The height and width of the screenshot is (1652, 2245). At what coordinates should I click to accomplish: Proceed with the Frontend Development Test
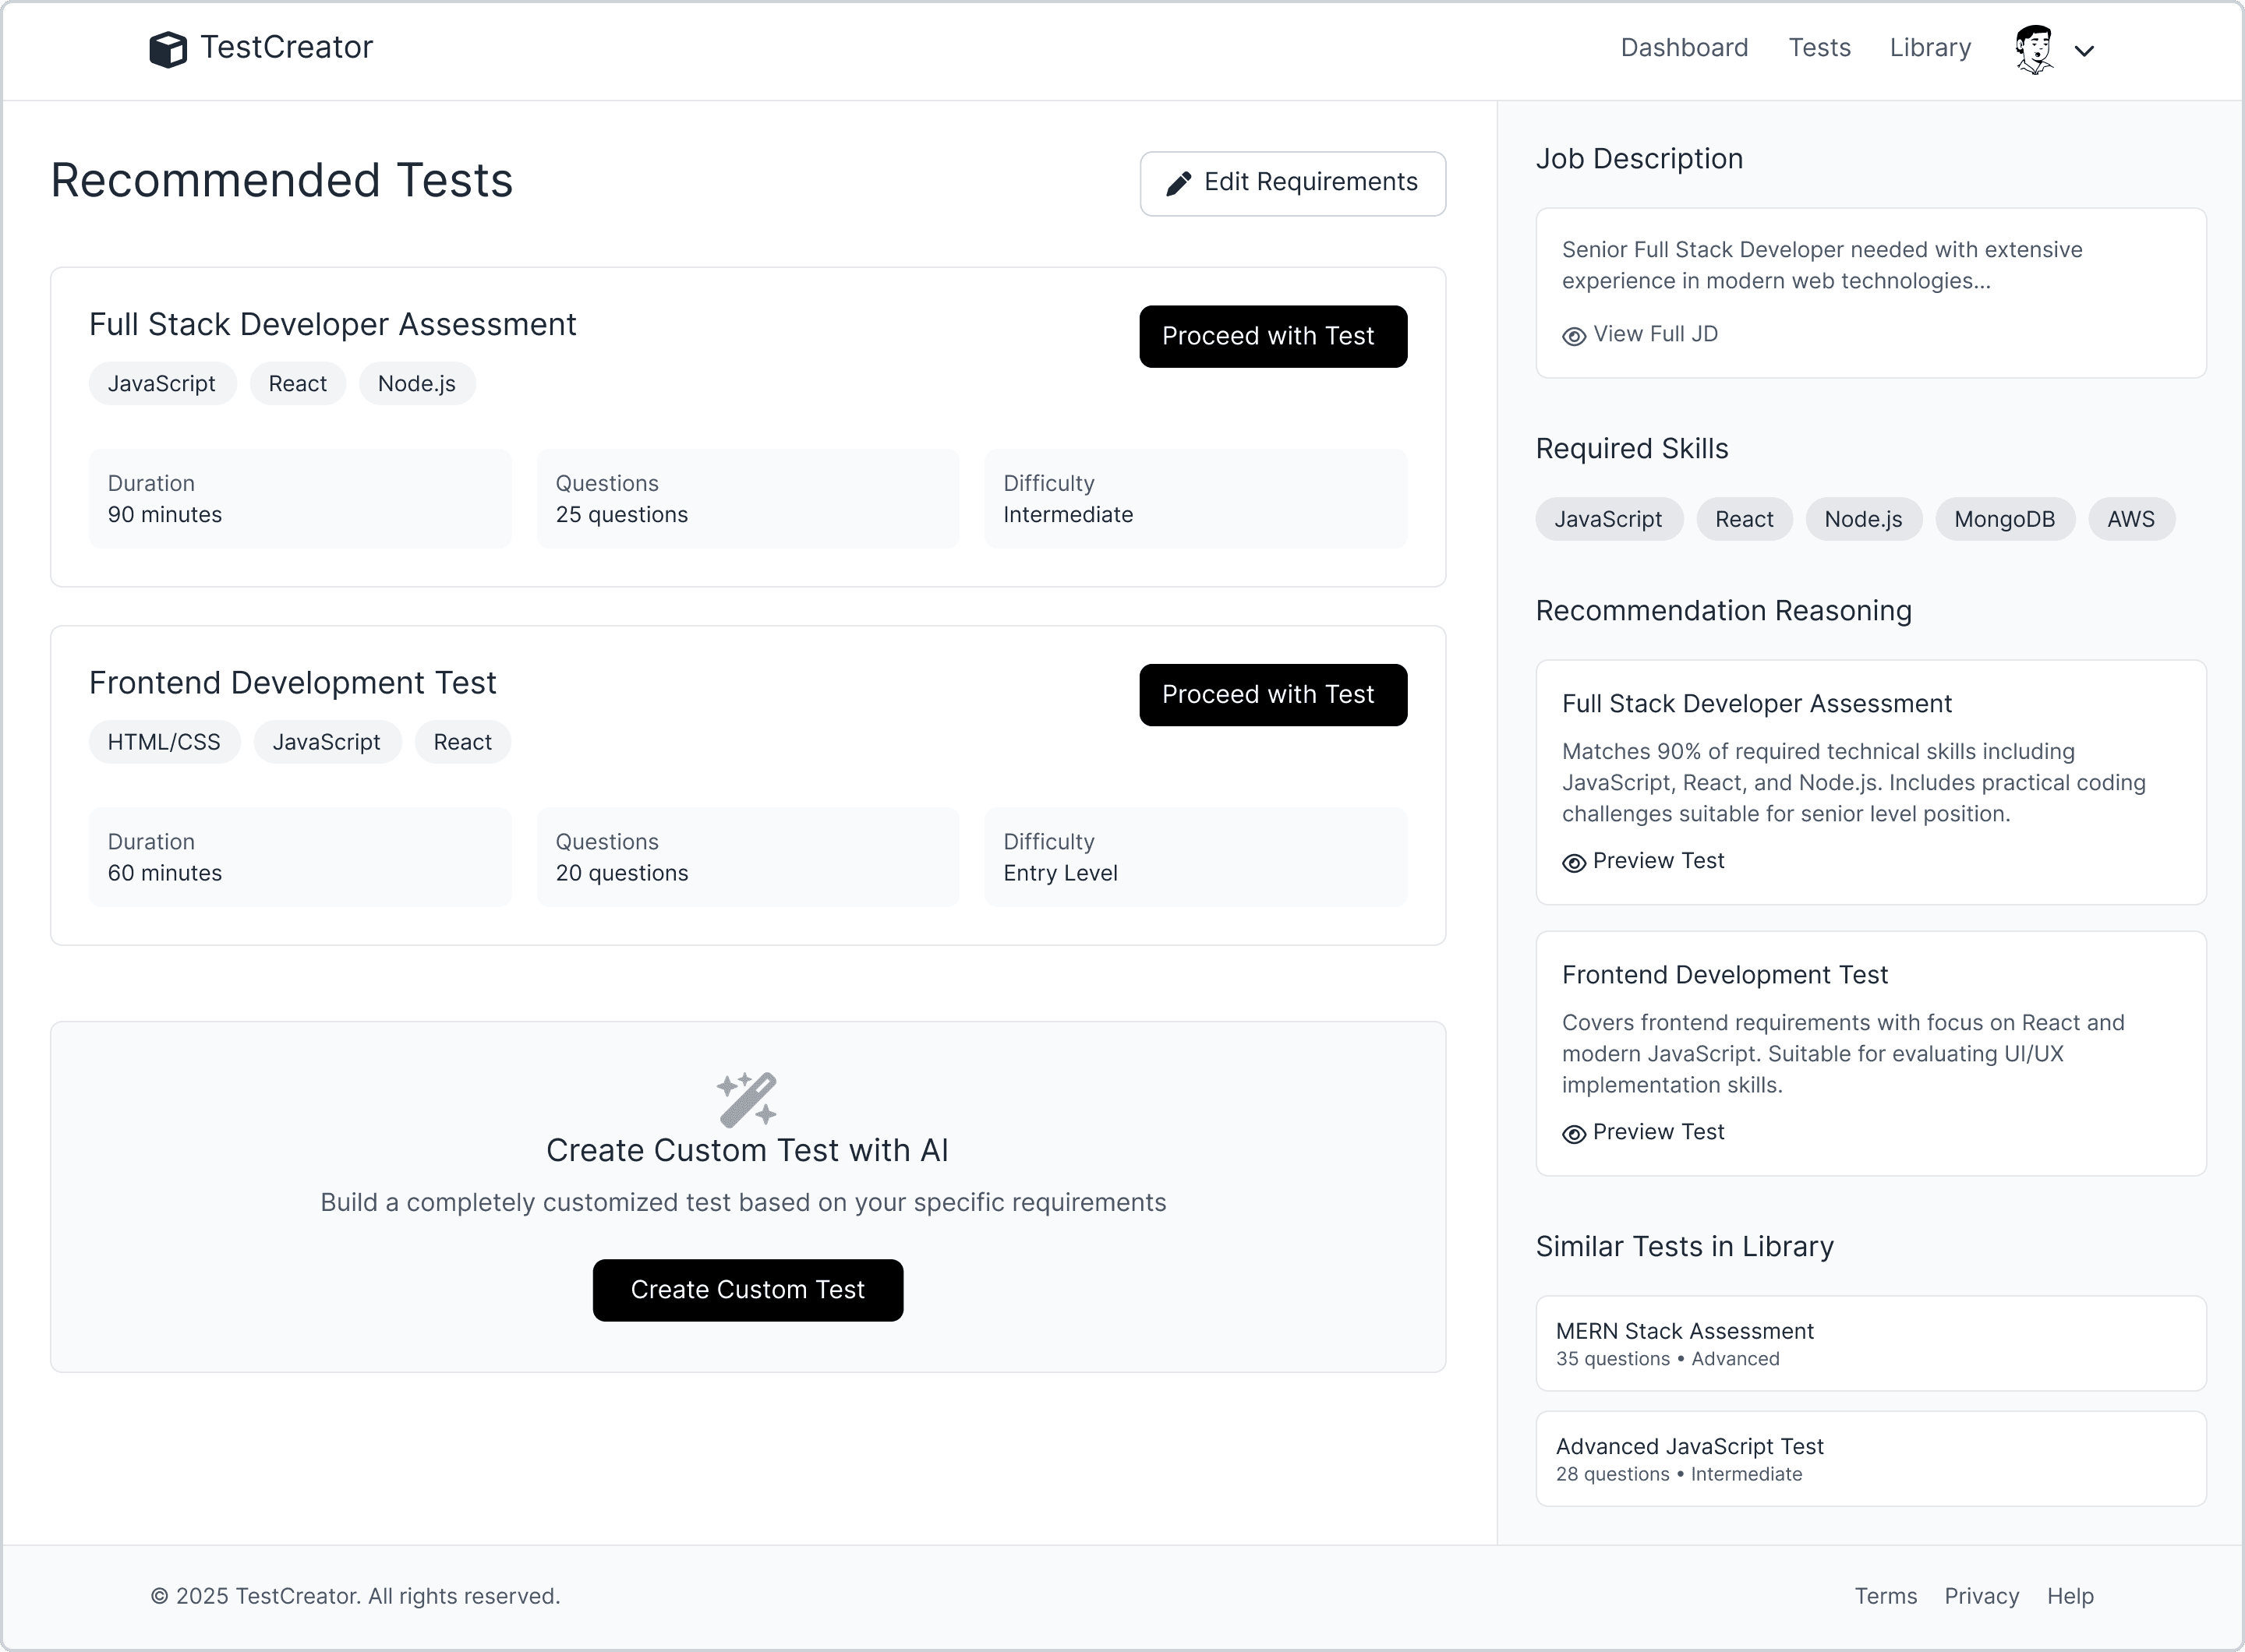(x=1273, y=695)
